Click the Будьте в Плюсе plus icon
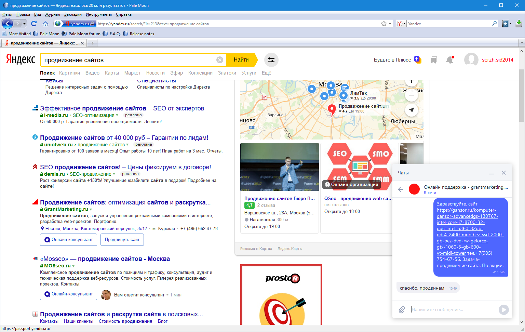This screenshot has height=332, width=525. click(417, 59)
